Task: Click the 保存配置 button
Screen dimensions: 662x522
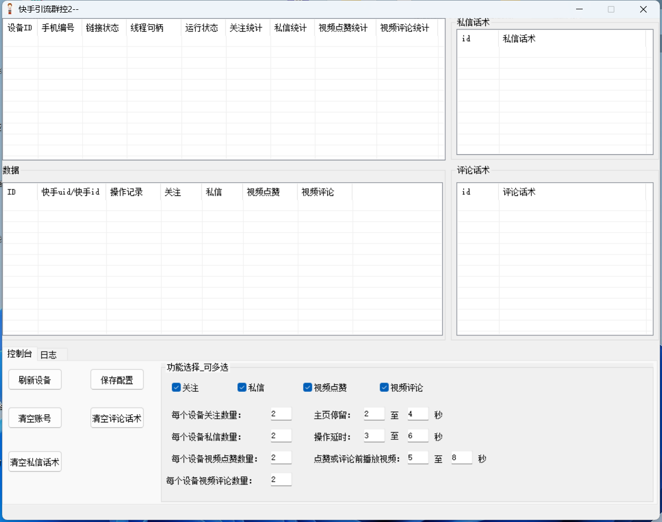Action: [x=117, y=379]
